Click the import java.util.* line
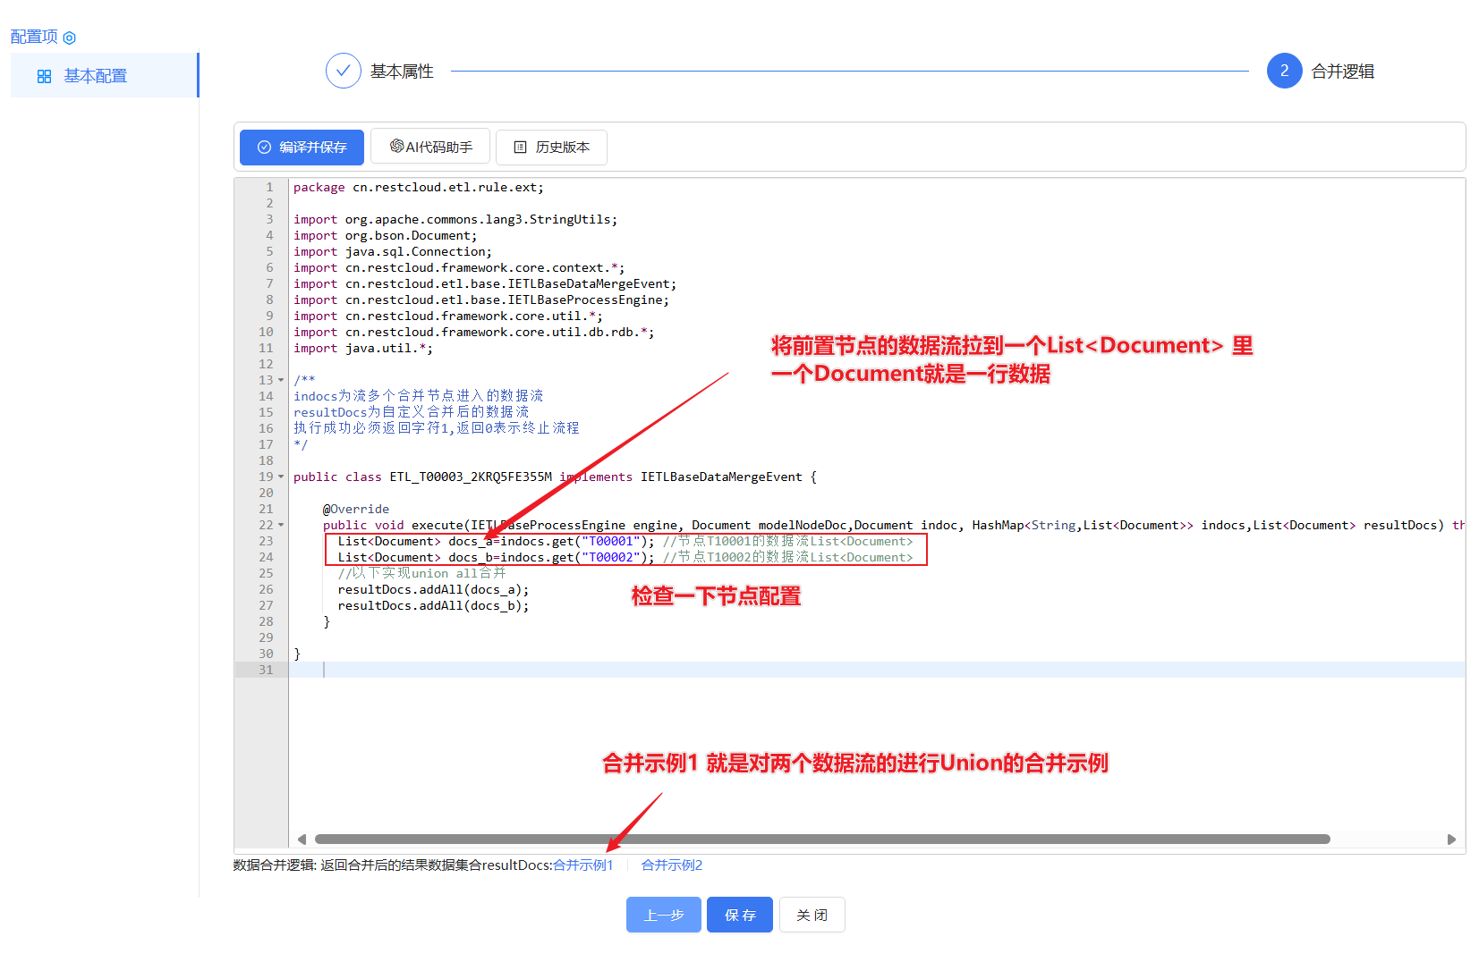 click(x=362, y=349)
